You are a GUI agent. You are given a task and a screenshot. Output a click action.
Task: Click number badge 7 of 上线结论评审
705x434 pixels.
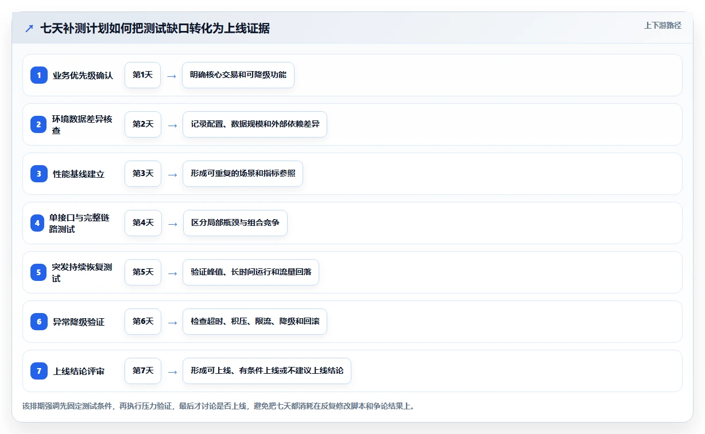[x=39, y=371]
